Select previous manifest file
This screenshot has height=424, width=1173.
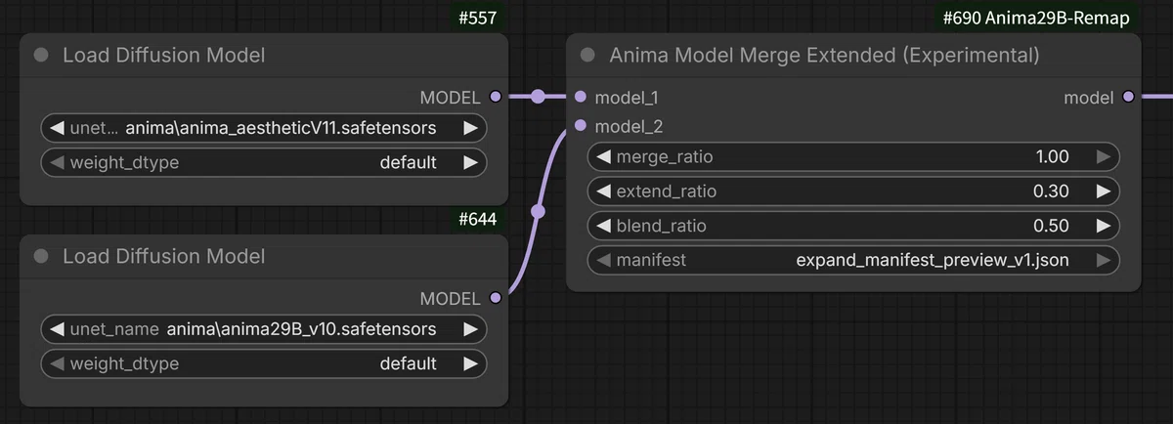pos(603,261)
